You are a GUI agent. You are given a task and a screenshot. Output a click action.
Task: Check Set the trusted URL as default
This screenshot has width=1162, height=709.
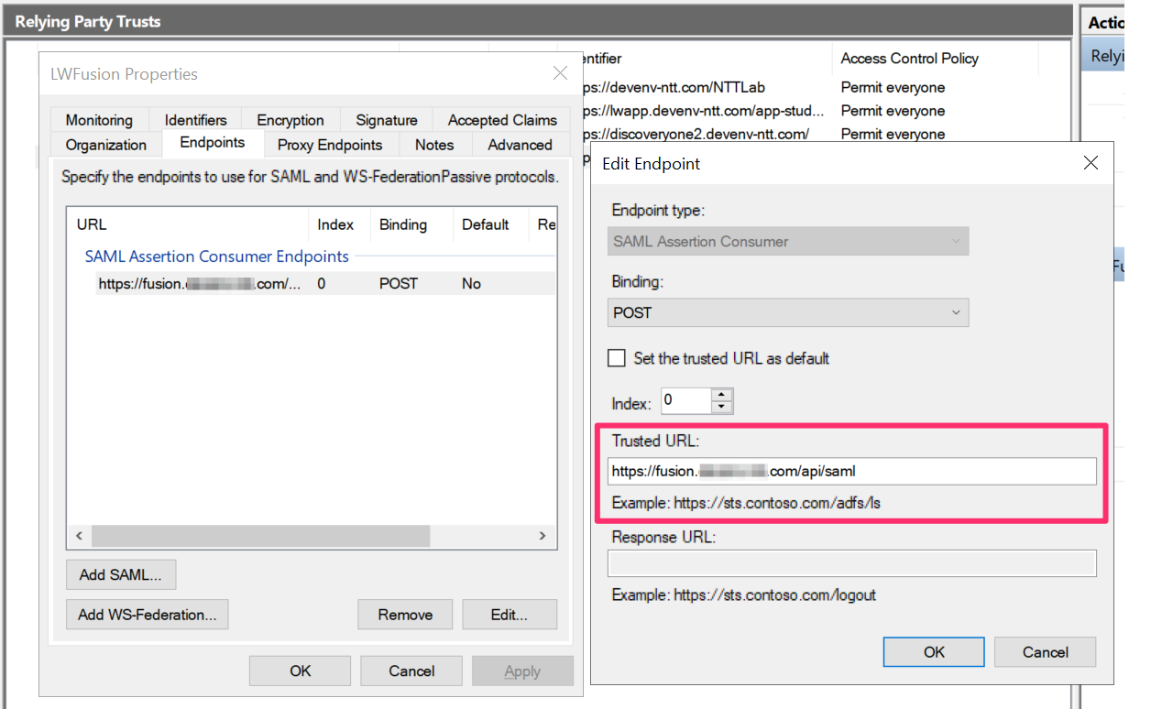pyautogui.click(x=618, y=358)
